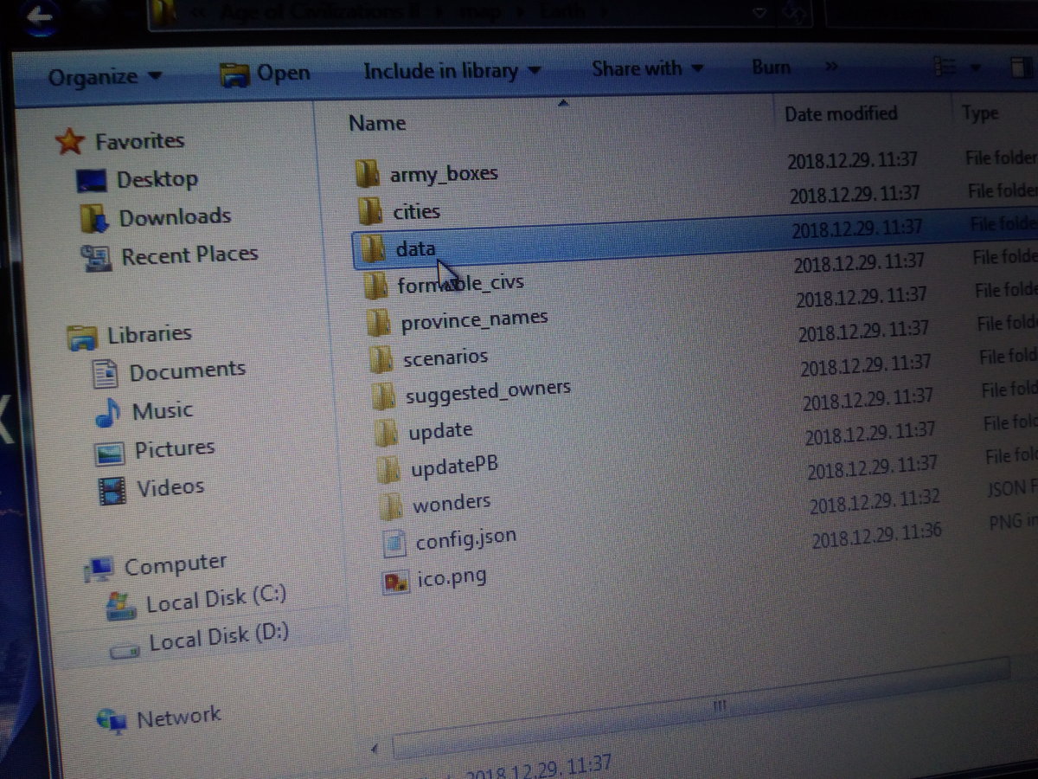This screenshot has width=1038, height=779.
Task: Click the Favorites star icon
Action: click(69, 141)
